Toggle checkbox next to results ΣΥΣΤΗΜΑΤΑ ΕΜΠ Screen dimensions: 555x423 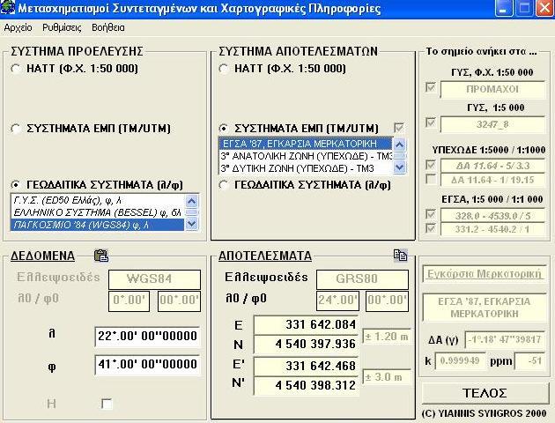[399, 128]
